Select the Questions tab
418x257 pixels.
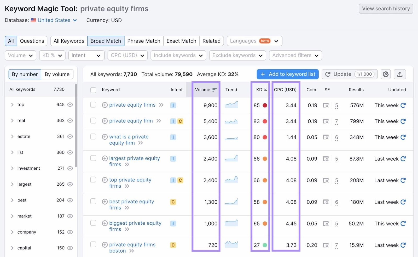click(32, 41)
